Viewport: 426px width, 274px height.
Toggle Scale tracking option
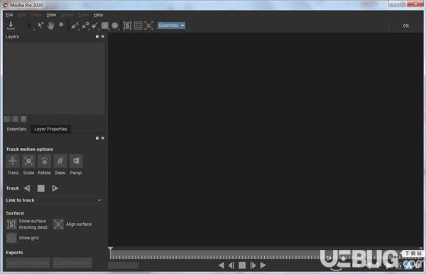pos(28,161)
